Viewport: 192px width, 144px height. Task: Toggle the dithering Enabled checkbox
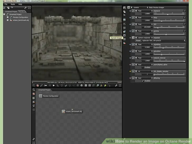click(143, 81)
